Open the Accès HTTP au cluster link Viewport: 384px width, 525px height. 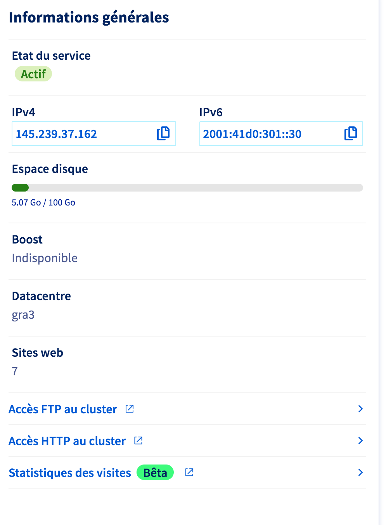click(67, 441)
